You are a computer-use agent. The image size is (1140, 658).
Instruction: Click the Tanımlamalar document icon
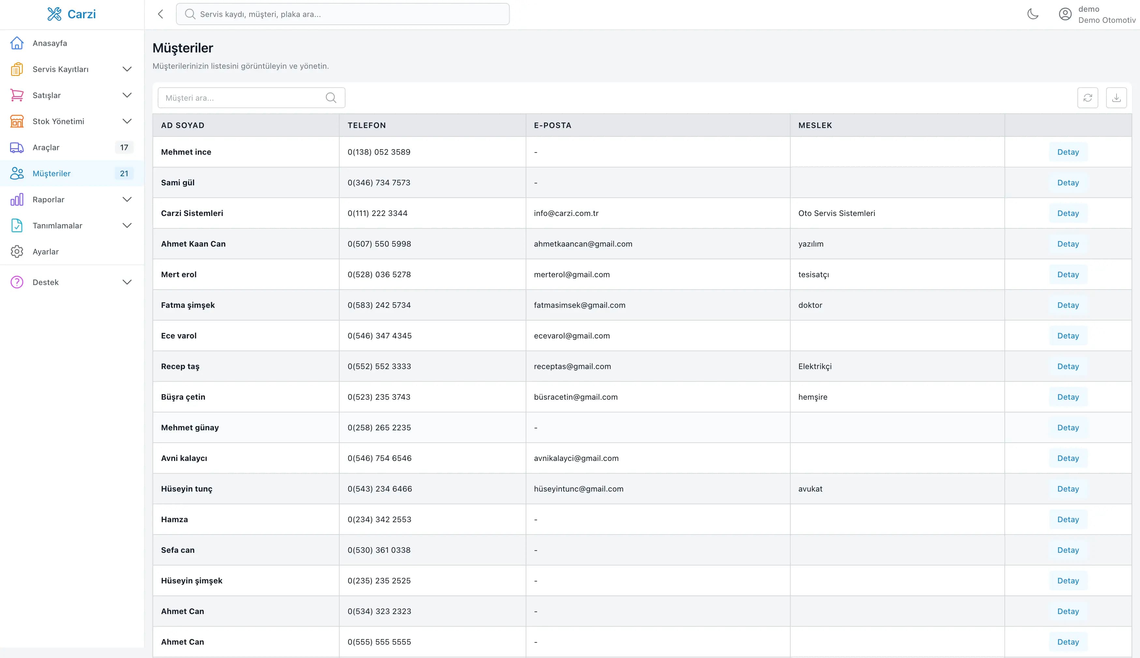[17, 225]
